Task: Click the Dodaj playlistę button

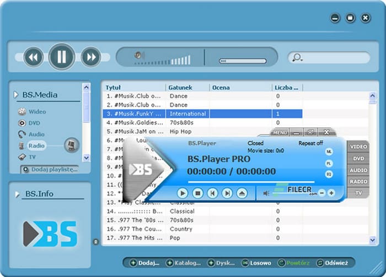Action: pos(50,170)
